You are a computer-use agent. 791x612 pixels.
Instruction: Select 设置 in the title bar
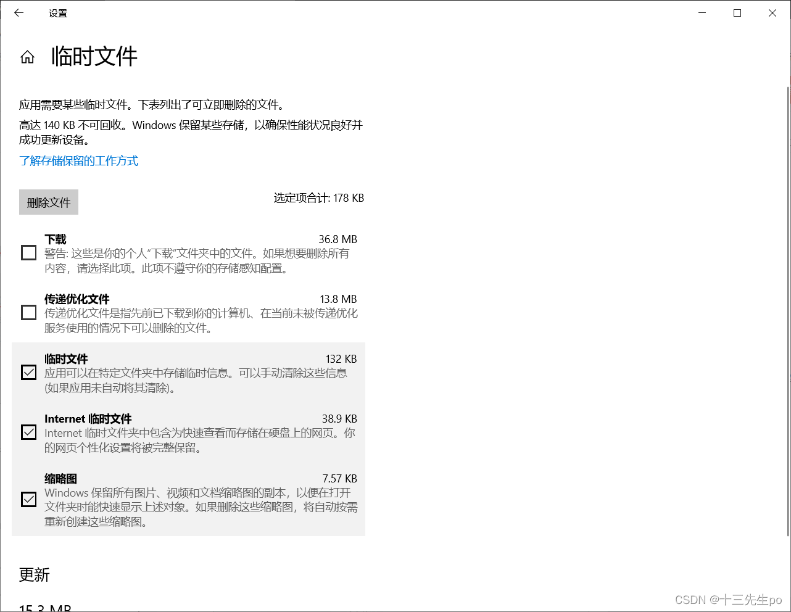point(58,12)
